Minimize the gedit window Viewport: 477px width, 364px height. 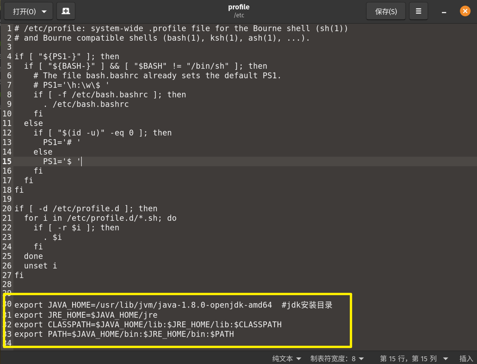[x=444, y=11]
